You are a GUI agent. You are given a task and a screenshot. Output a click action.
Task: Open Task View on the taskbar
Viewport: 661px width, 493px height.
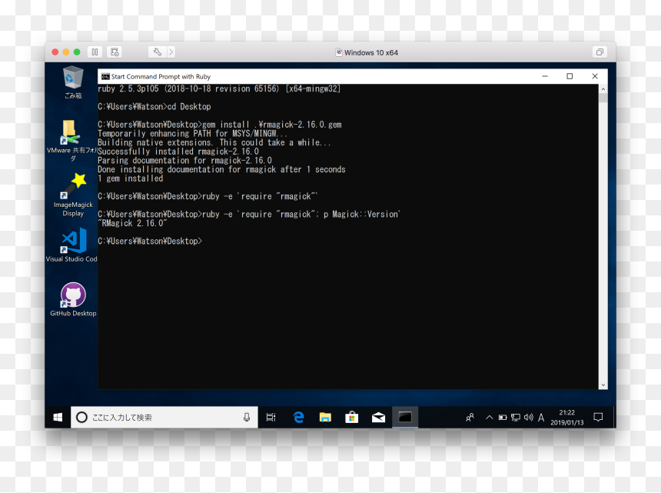(271, 417)
